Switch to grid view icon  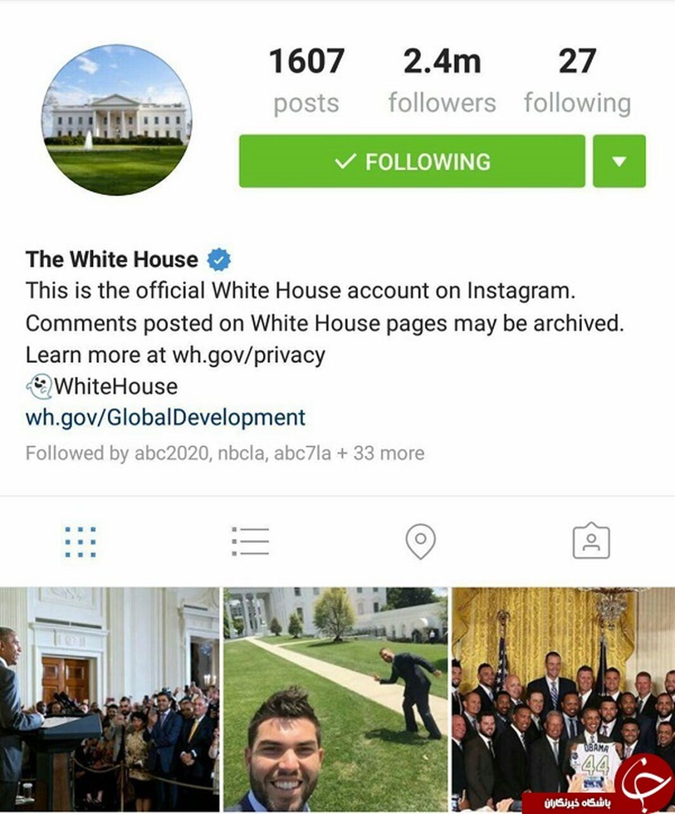point(80,542)
